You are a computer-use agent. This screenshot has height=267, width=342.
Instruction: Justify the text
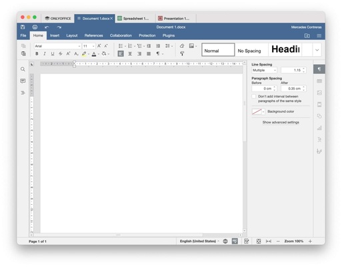(x=149, y=53)
